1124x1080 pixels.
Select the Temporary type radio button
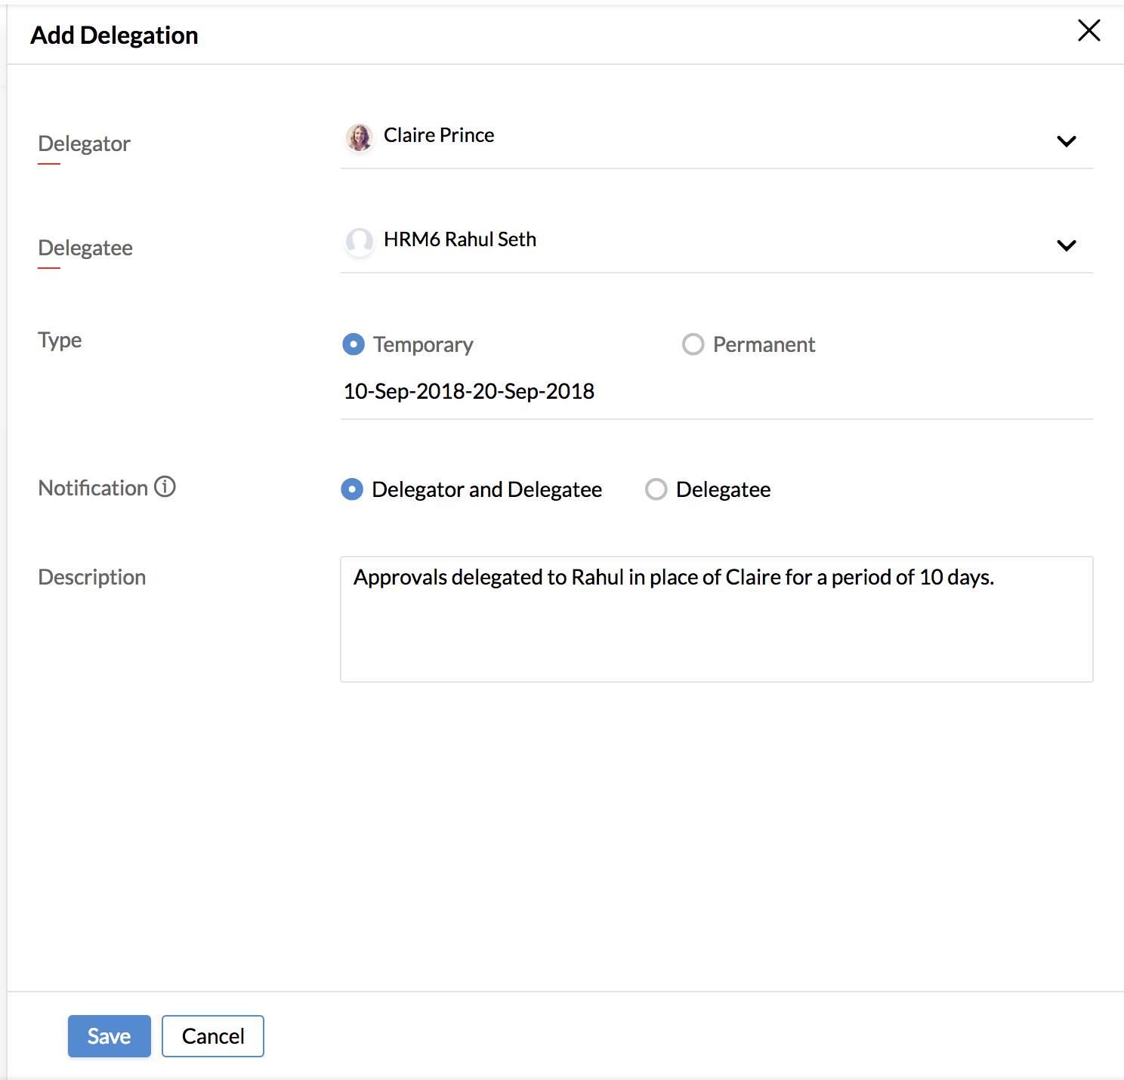point(354,344)
